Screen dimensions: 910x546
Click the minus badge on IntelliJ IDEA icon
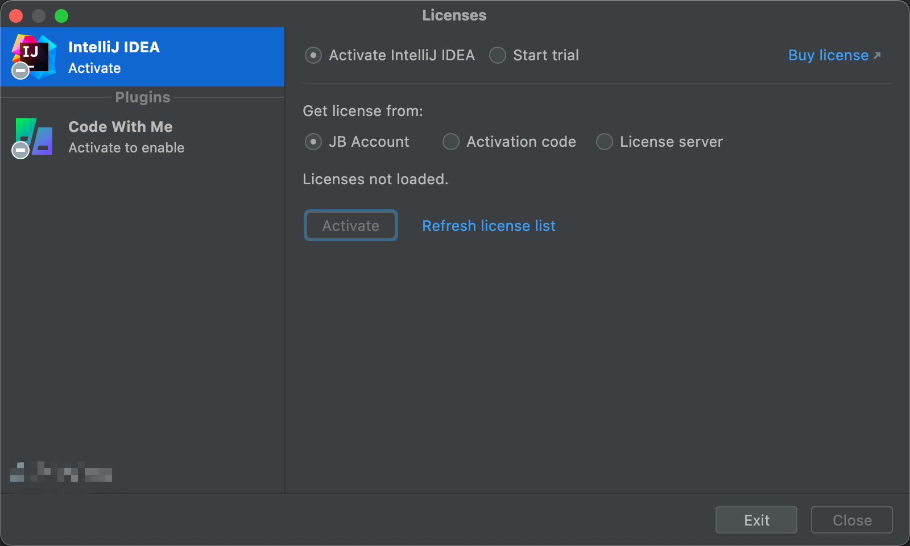pos(19,71)
